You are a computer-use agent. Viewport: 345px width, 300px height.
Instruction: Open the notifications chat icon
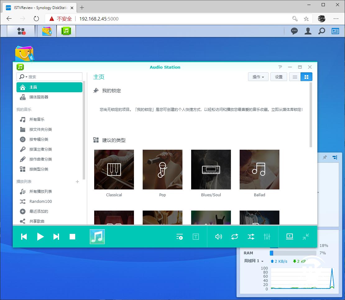(x=294, y=31)
